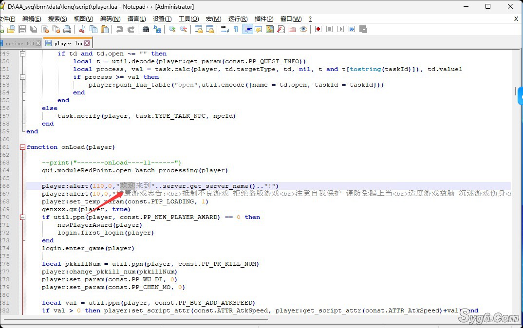
Task: Open the Replace dialog icon
Action: pos(157,29)
